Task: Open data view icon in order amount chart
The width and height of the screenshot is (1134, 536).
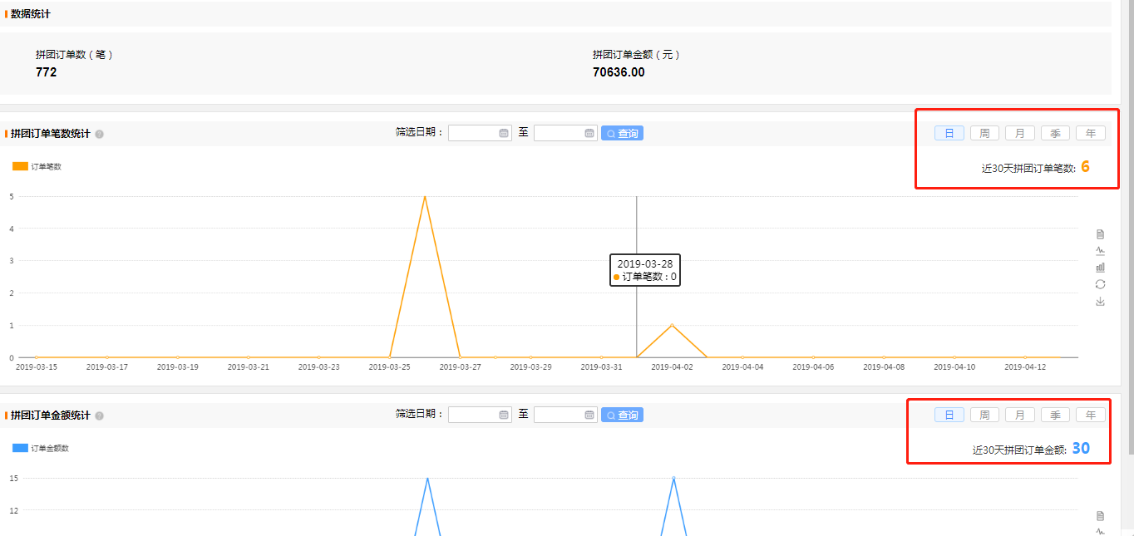Action: 1100,516
